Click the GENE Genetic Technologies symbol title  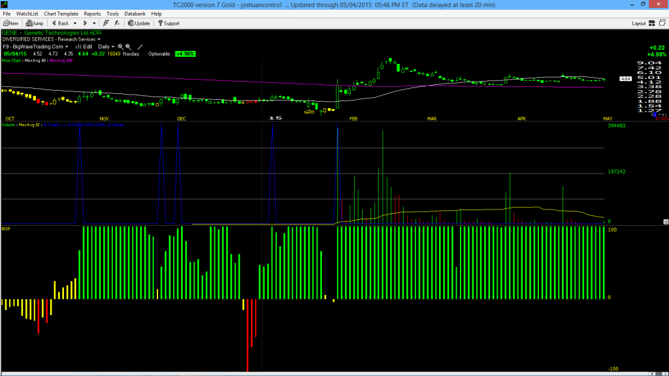click(52, 33)
